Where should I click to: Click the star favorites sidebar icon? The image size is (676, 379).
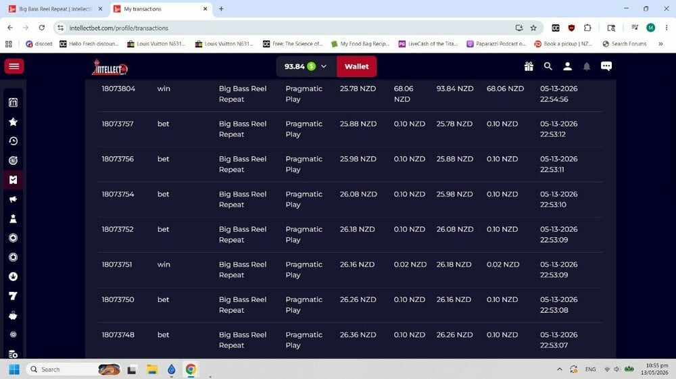pyautogui.click(x=14, y=122)
